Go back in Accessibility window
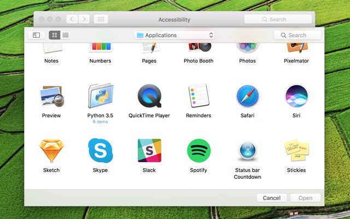The image size is (350, 219). [x=72, y=19]
